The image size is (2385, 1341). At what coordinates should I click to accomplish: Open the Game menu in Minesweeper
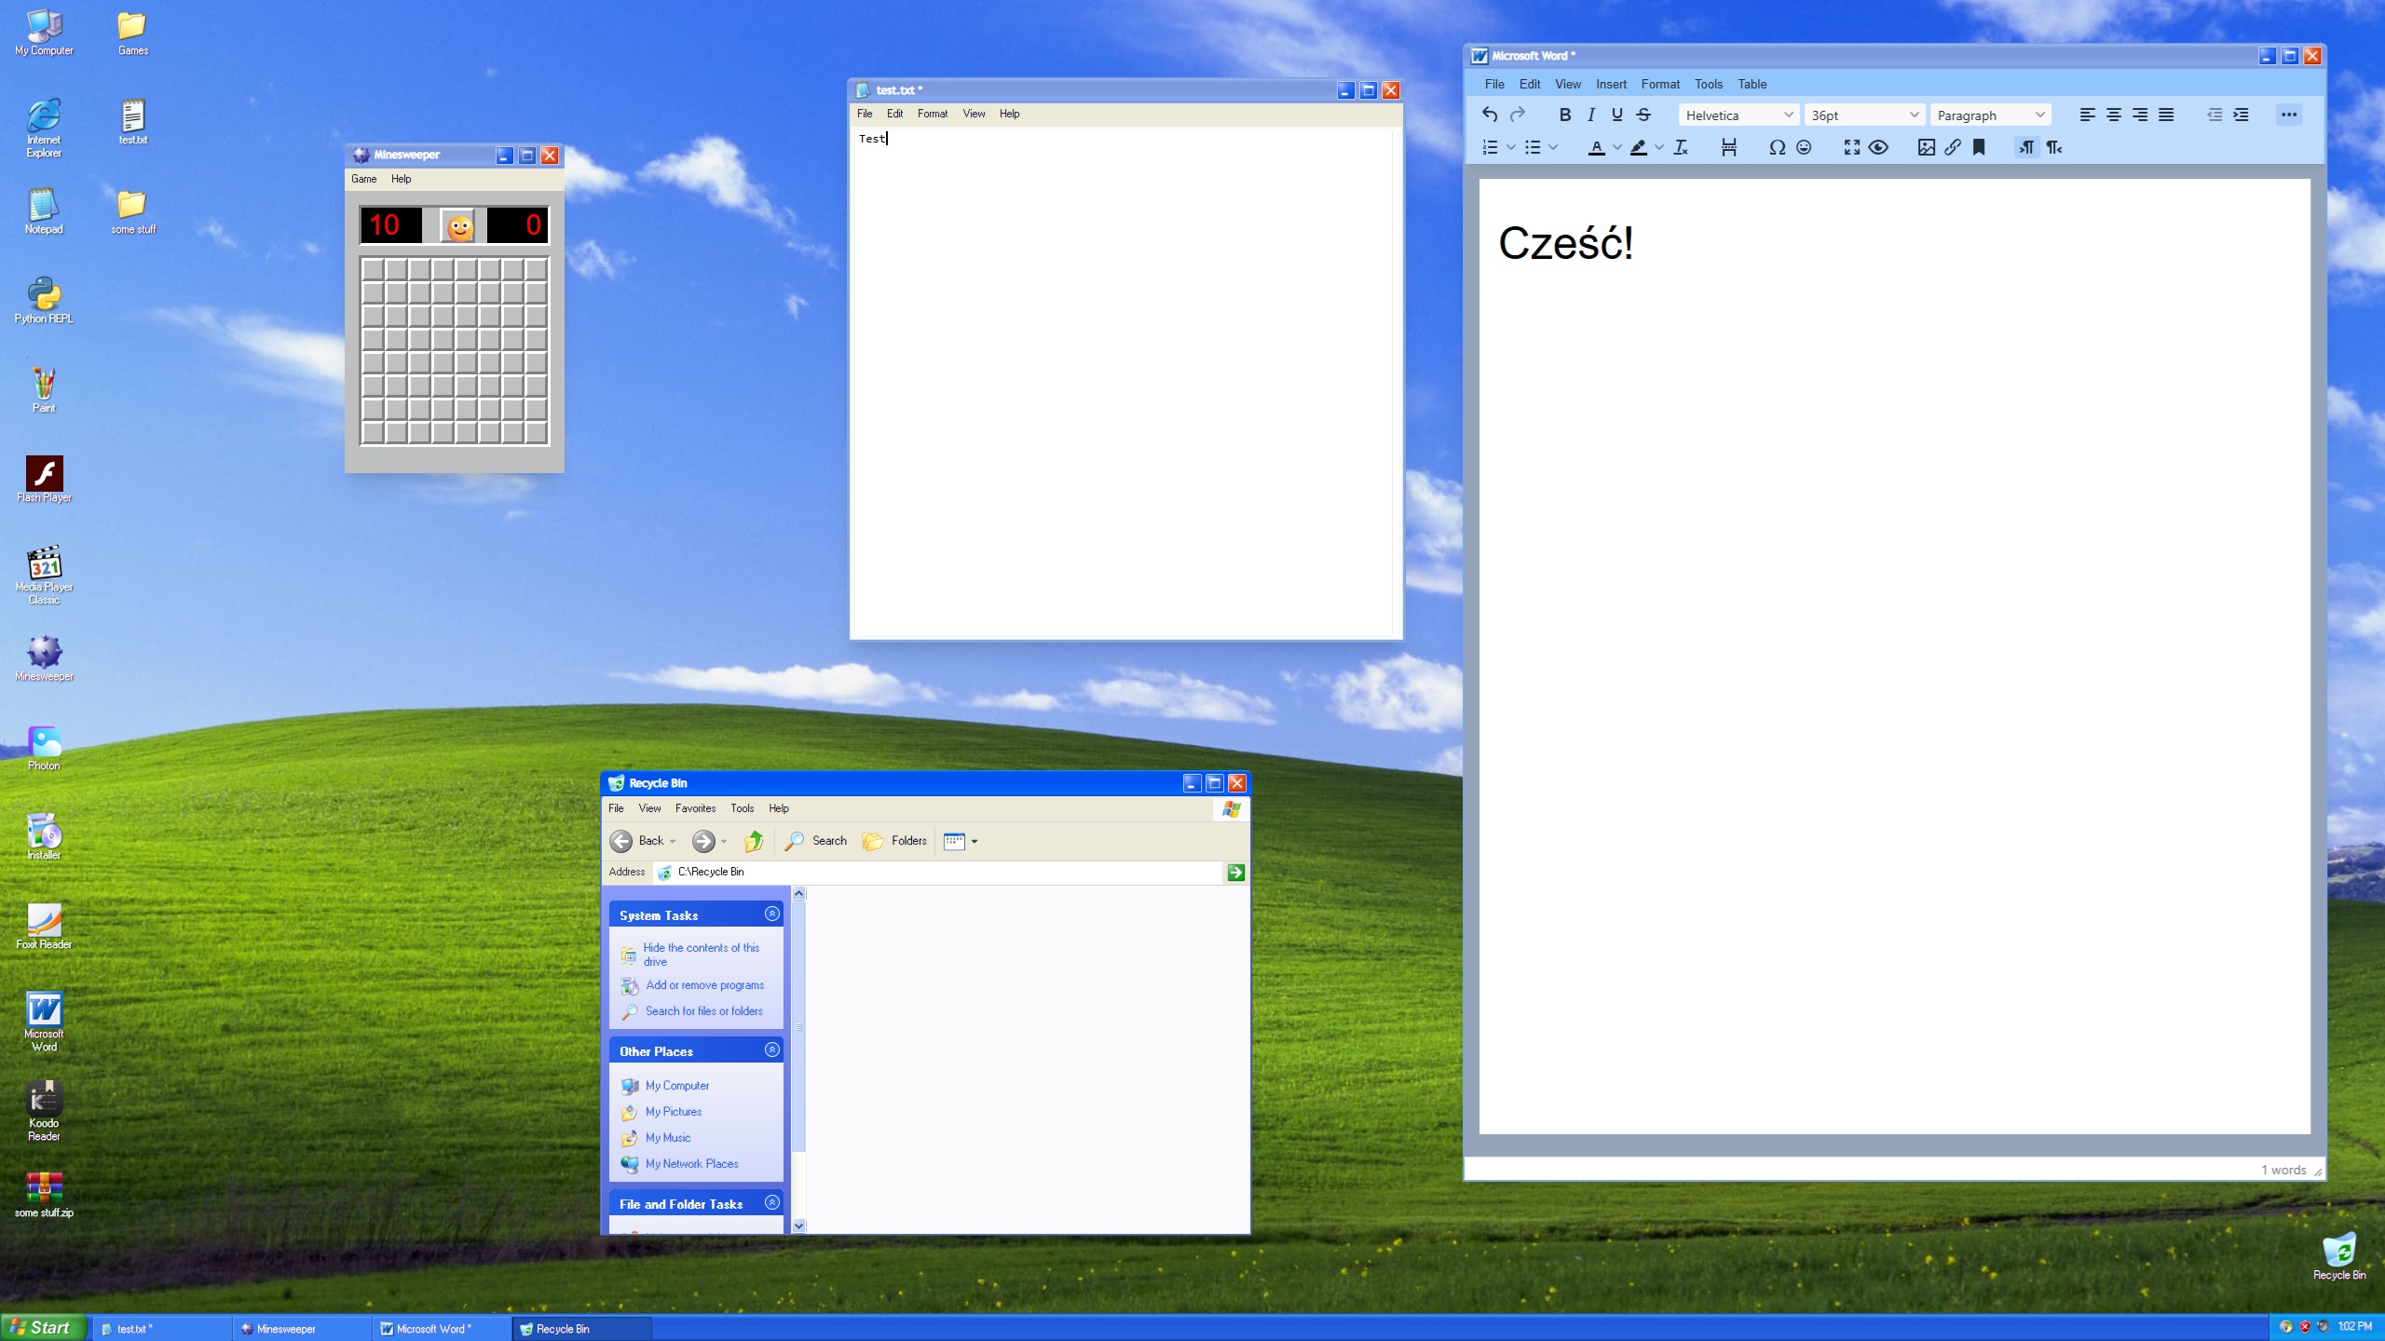[x=363, y=179]
